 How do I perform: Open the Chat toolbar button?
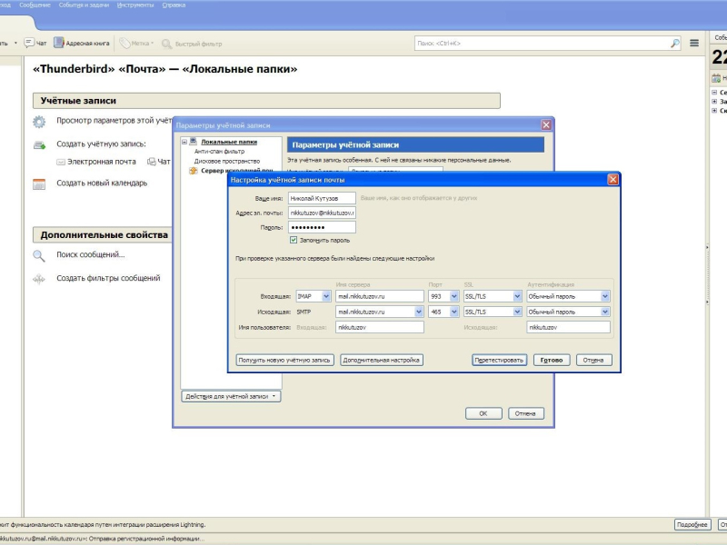tap(35, 43)
